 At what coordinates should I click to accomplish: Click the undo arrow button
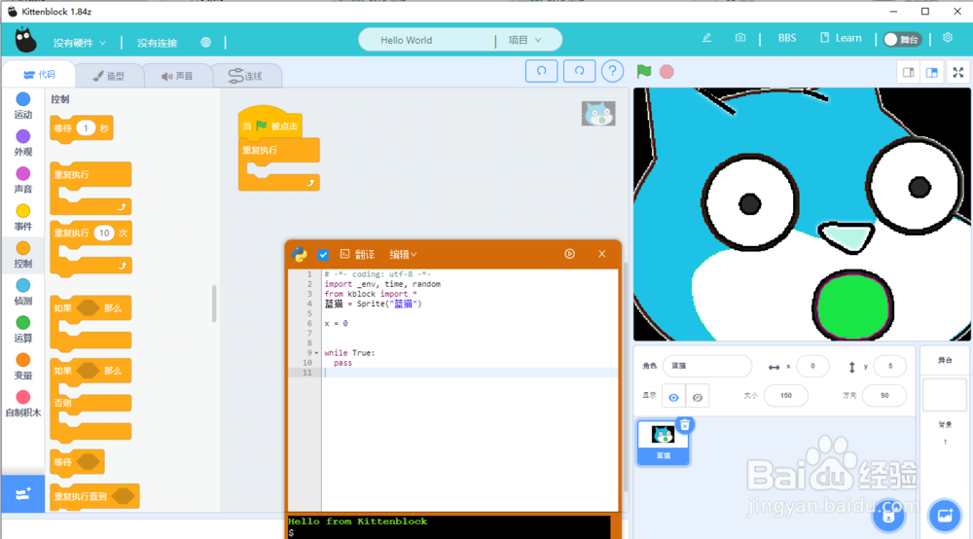pyautogui.click(x=542, y=71)
